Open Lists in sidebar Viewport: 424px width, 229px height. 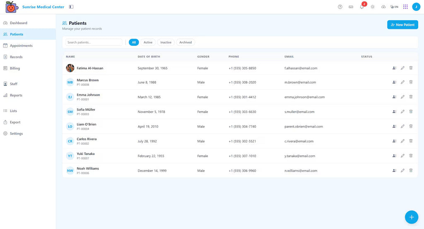(x=28, y=111)
